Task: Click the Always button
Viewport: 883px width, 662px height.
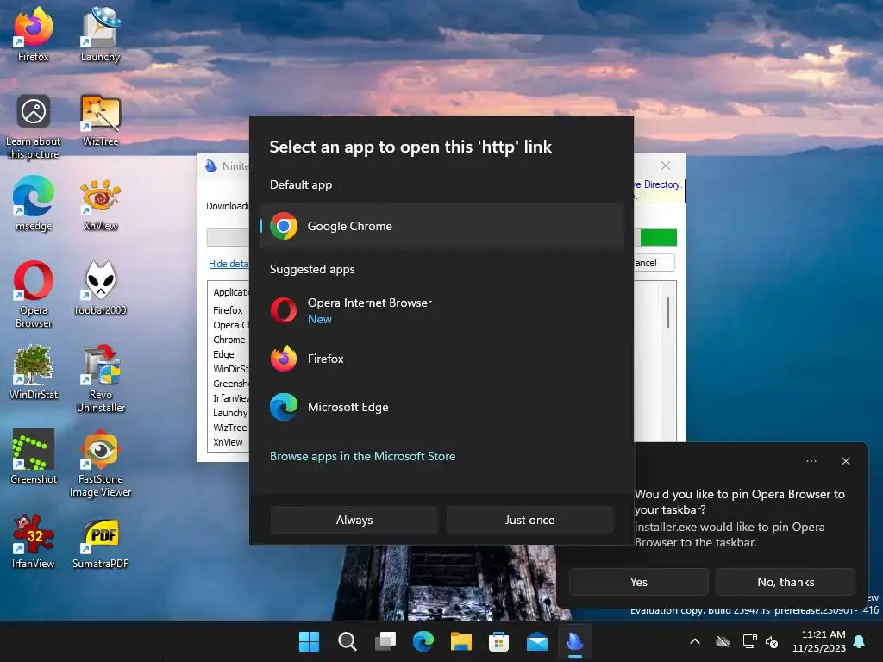Action: pos(354,520)
